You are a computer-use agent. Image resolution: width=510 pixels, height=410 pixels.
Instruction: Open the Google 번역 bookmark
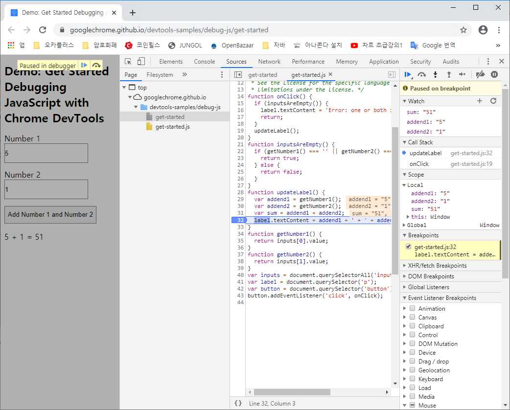click(433, 45)
